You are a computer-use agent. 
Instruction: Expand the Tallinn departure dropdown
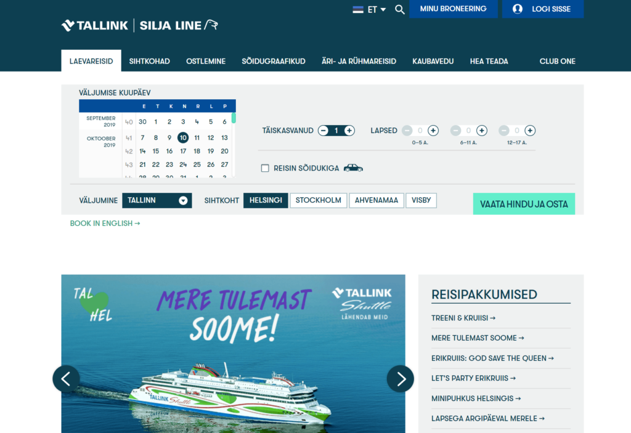pyautogui.click(x=157, y=200)
